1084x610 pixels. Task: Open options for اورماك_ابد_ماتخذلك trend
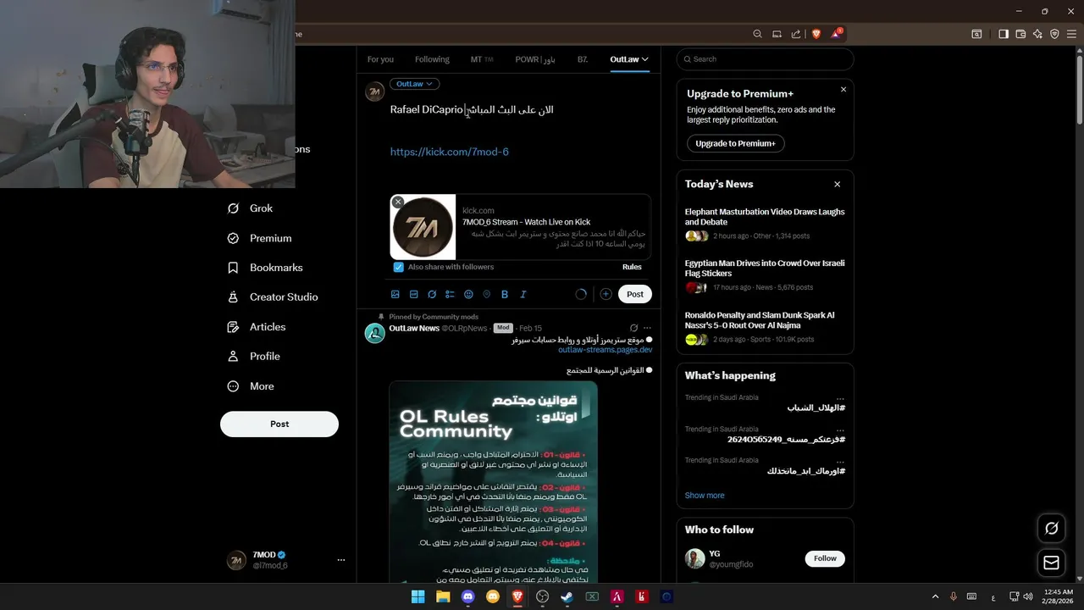tap(840, 461)
